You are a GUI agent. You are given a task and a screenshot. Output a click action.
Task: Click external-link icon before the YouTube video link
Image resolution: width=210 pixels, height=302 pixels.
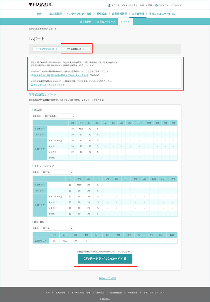point(32,75)
